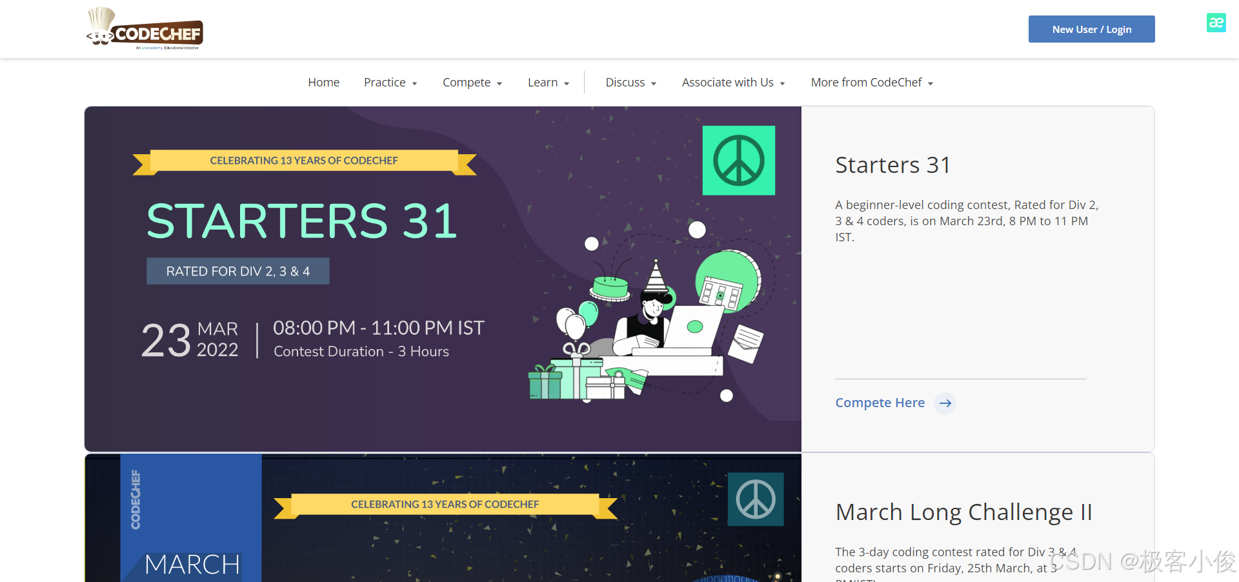Click the 08:00 PM - 11:00 PM IST text

[x=379, y=328]
